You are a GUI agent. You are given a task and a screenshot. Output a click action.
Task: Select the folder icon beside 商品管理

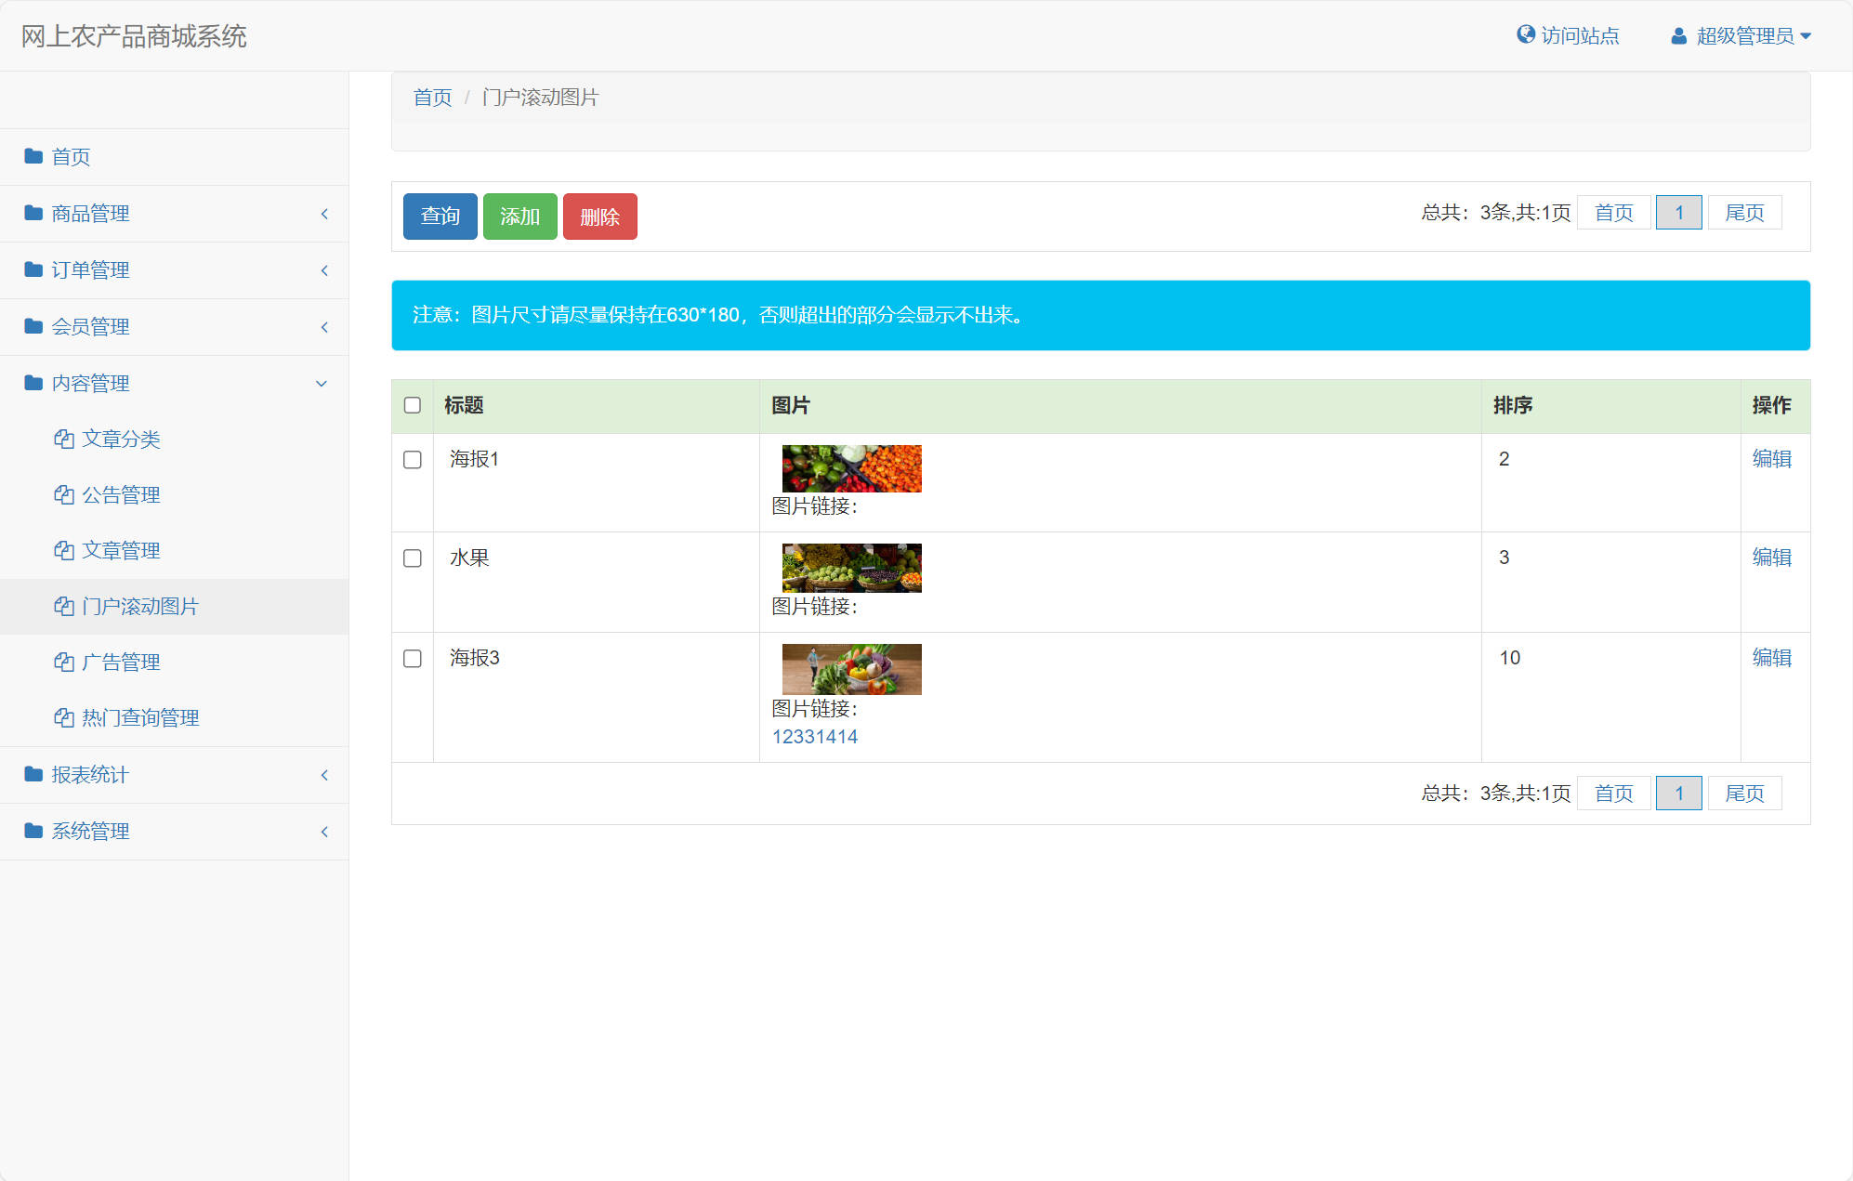coord(33,214)
